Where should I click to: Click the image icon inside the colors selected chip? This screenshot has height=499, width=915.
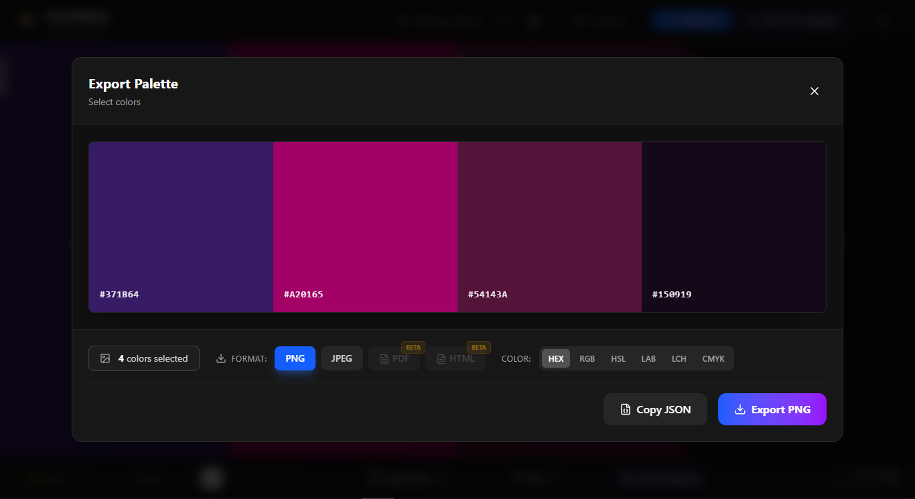[104, 358]
